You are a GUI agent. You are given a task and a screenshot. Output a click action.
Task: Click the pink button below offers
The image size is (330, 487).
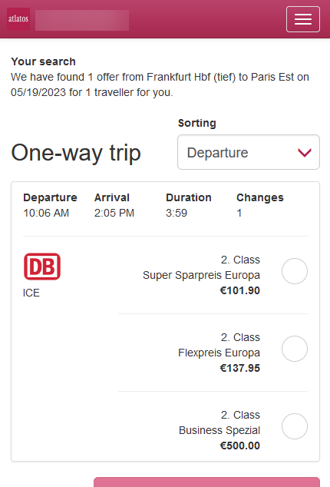point(206,482)
